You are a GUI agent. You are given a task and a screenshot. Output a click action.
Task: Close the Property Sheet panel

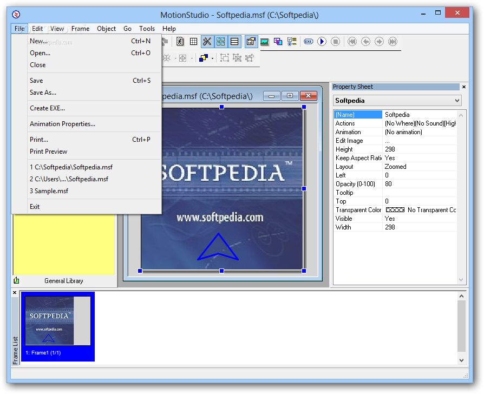click(x=463, y=87)
